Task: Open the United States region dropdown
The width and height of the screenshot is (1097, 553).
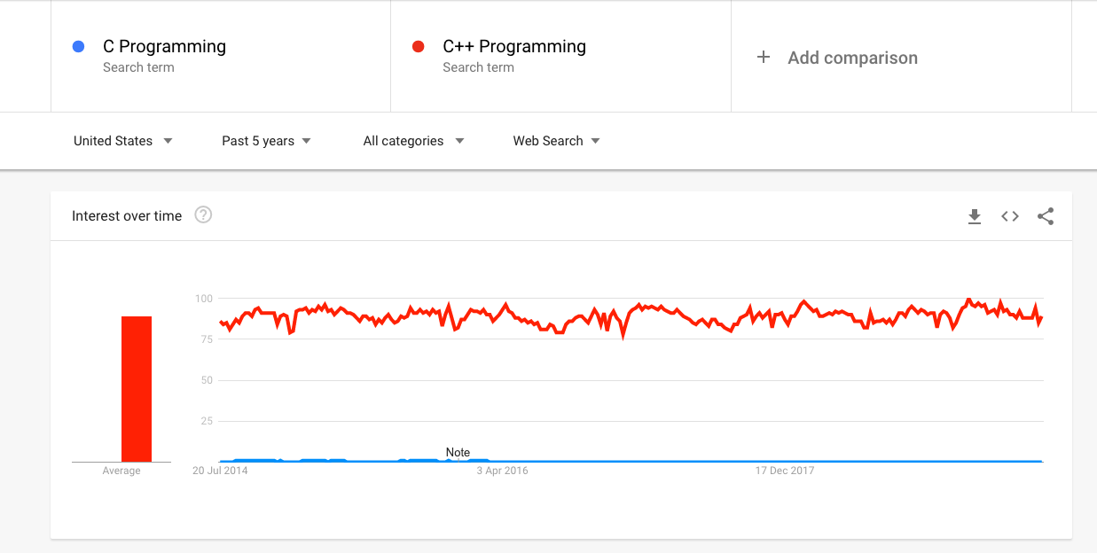Action: (123, 141)
